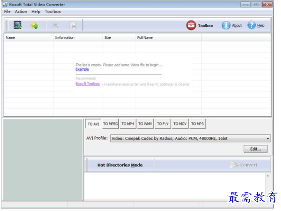Expand the AVI Profile dropdown
Screen dimensions: 281x211
268,138
